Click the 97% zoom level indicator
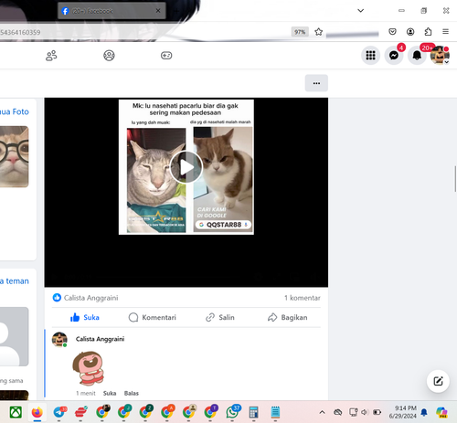This screenshot has width=457, height=423. [x=300, y=32]
